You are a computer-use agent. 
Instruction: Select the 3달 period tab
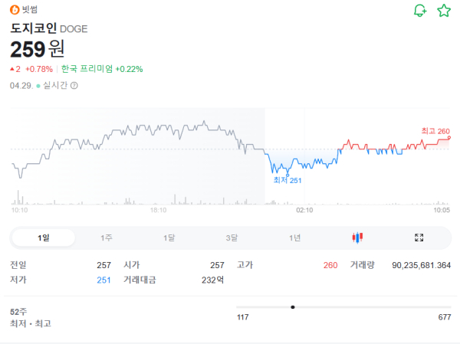click(232, 238)
